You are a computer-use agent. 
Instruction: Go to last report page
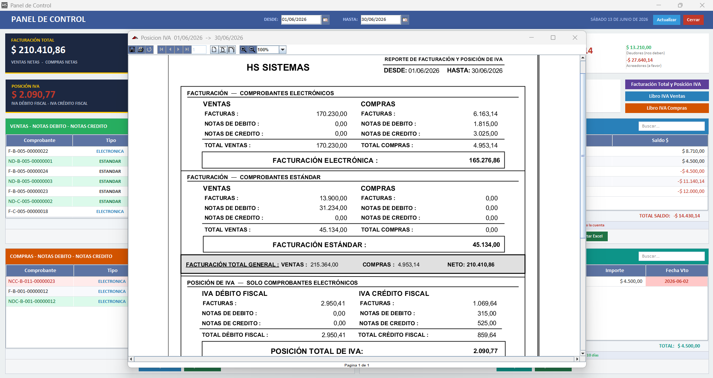[x=187, y=49]
